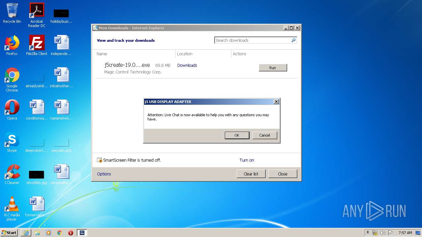Launch FileZilla Client shortcut
The width and height of the screenshot is (422, 237).
coord(37,45)
